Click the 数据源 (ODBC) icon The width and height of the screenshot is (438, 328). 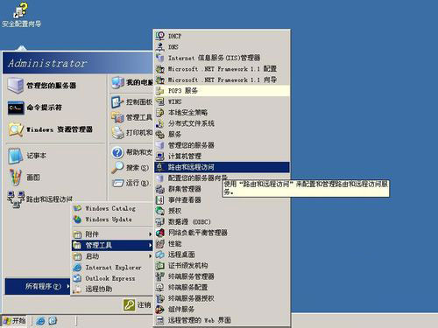(x=160, y=222)
